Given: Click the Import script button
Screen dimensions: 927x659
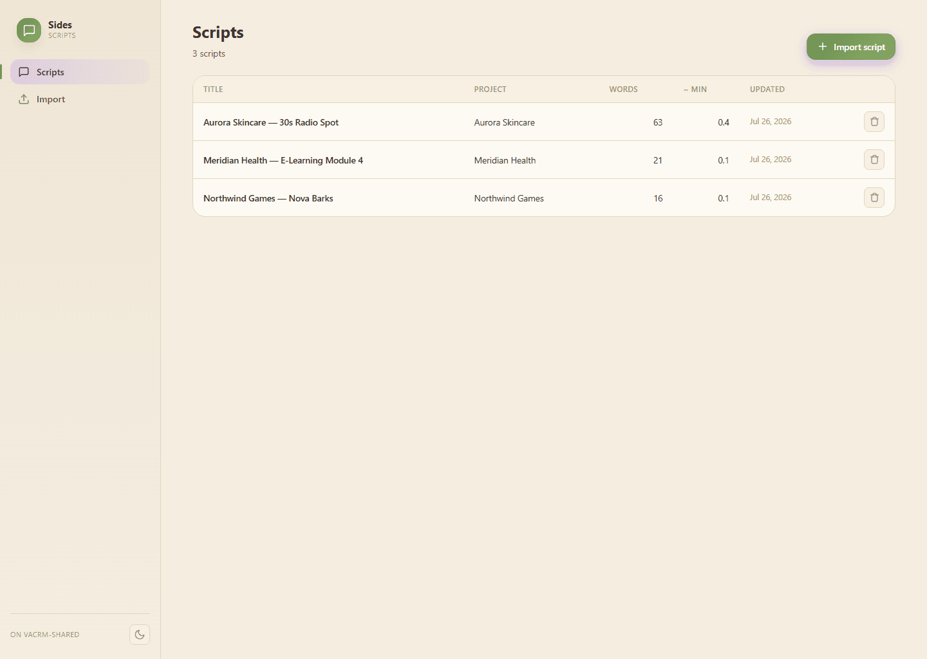Looking at the screenshot, I should [850, 47].
